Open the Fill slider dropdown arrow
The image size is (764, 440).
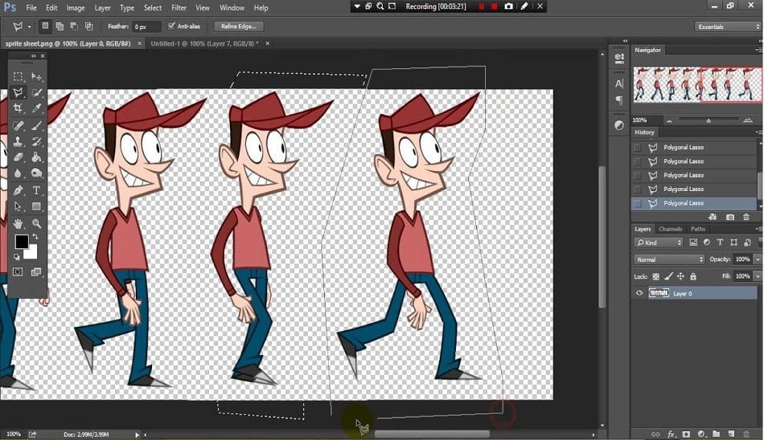point(758,276)
